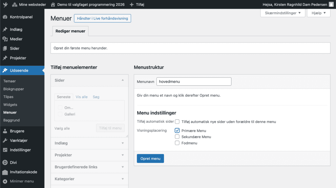Image resolution: width=336 pixels, height=188 pixels.
Task: Click into the Menunavn text field
Action: pyautogui.click(x=194, y=82)
